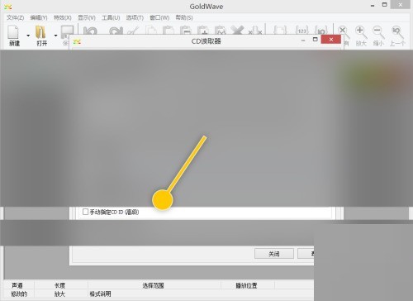
Task: Open the 编辑(Y) menu
Action: [x=39, y=18]
